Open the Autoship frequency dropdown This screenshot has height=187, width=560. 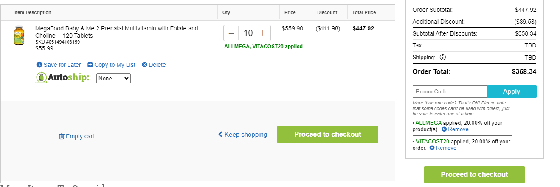[113, 78]
